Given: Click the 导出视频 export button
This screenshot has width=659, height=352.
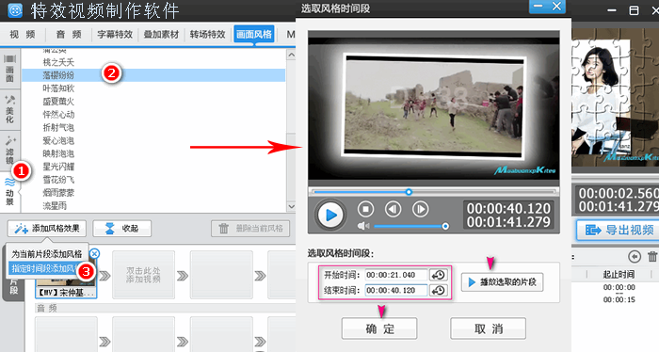Looking at the screenshot, I should click(618, 230).
